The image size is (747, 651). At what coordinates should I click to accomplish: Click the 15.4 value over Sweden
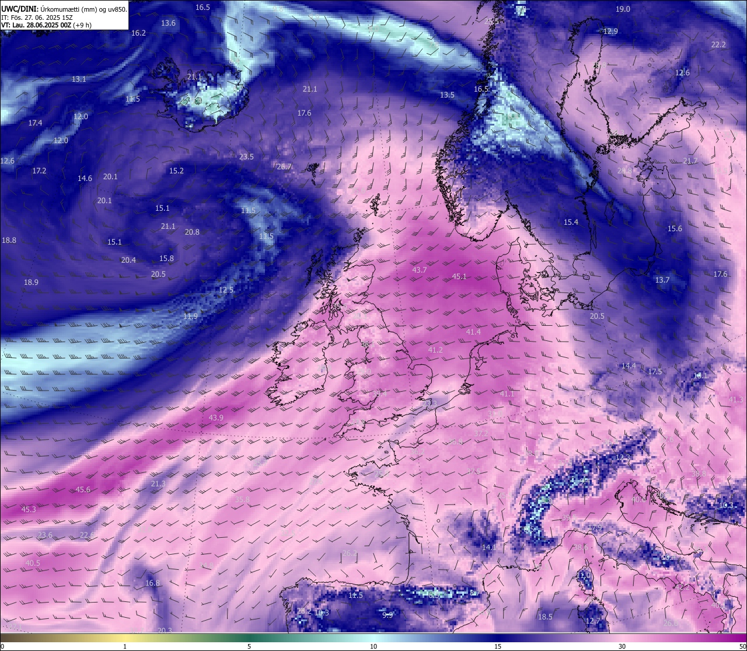click(x=571, y=222)
